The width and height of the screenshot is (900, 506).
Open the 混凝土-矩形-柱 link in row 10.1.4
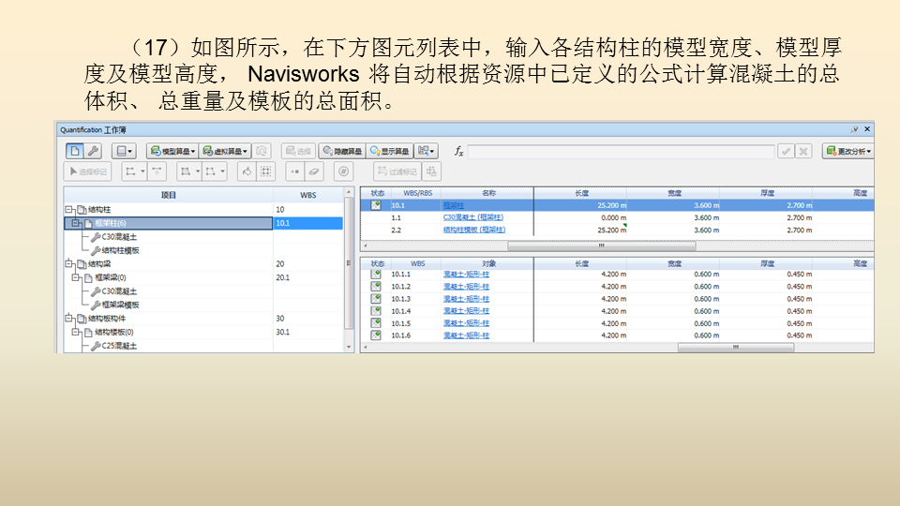point(466,311)
